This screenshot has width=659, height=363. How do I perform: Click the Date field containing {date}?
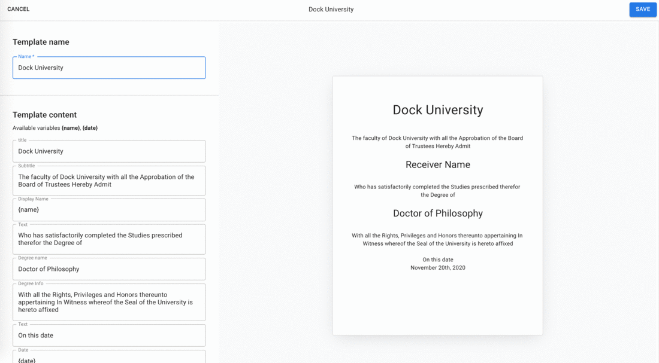[x=108, y=359]
